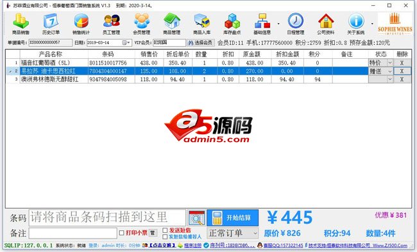
Task: Click sale price cell 438.00
Action: point(149,63)
